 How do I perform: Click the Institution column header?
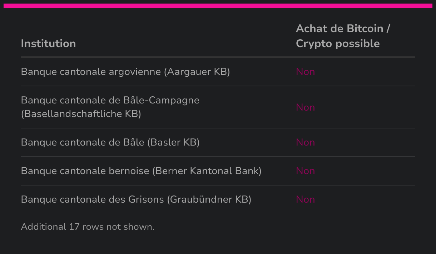coord(48,44)
